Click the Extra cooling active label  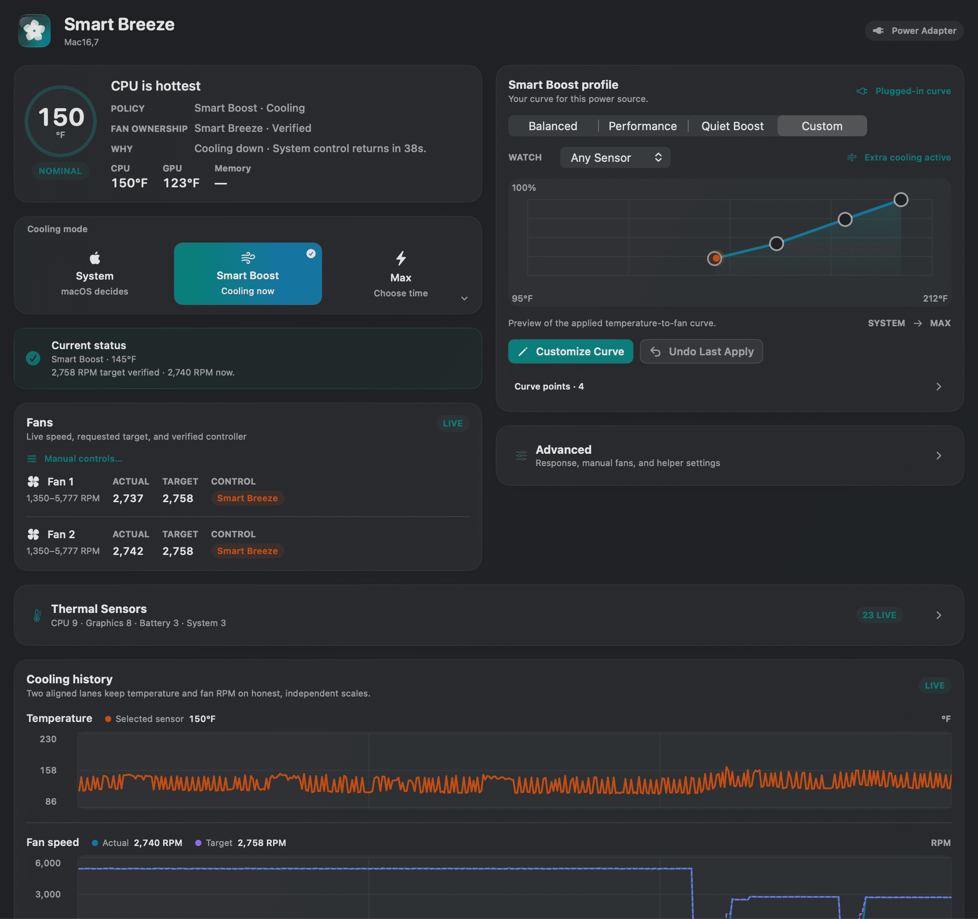[907, 157]
